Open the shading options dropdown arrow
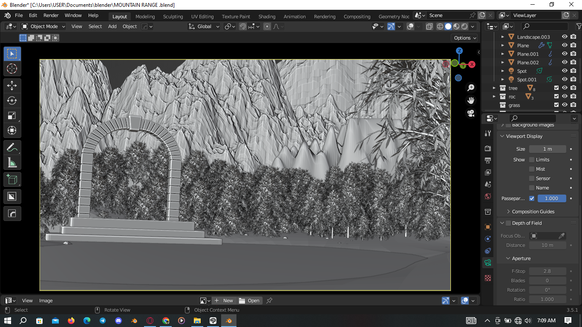The height and width of the screenshot is (327, 582). pyautogui.click(x=473, y=26)
